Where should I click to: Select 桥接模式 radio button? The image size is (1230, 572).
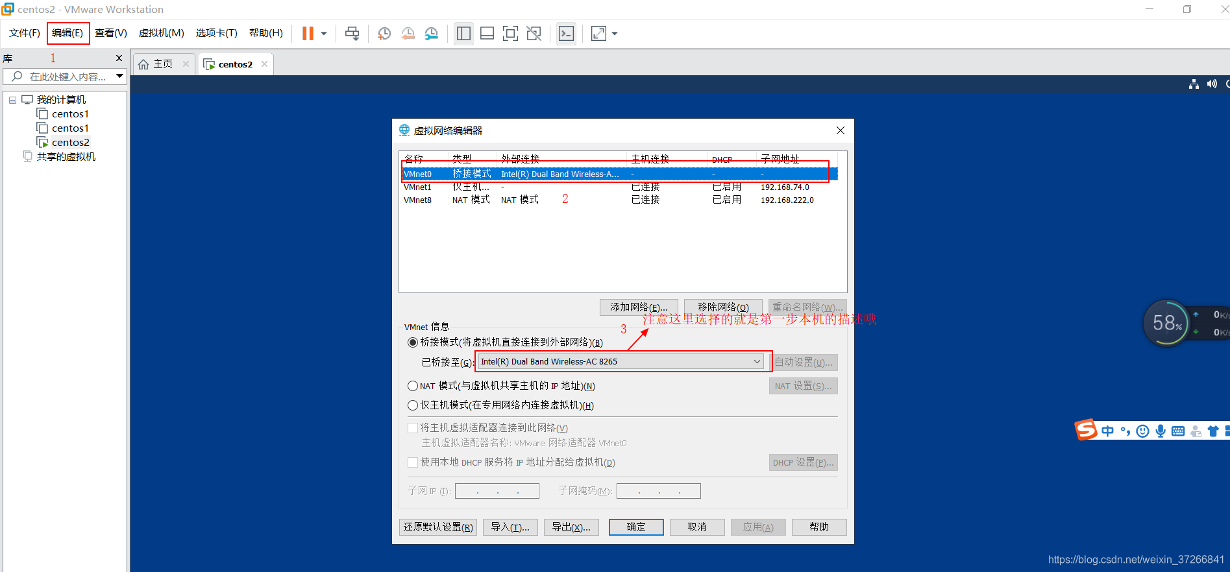pyautogui.click(x=413, y=342)
